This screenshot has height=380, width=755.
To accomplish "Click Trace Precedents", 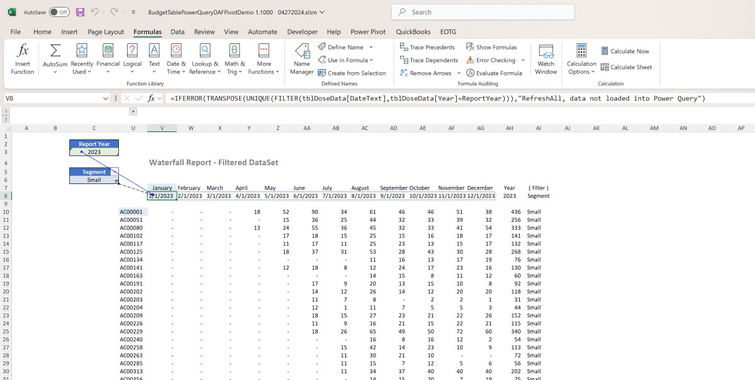I will pyautogui.click(x=427, y=47).
